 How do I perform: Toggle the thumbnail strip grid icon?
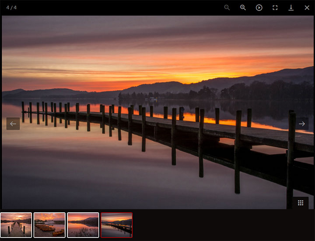(301, 203)
